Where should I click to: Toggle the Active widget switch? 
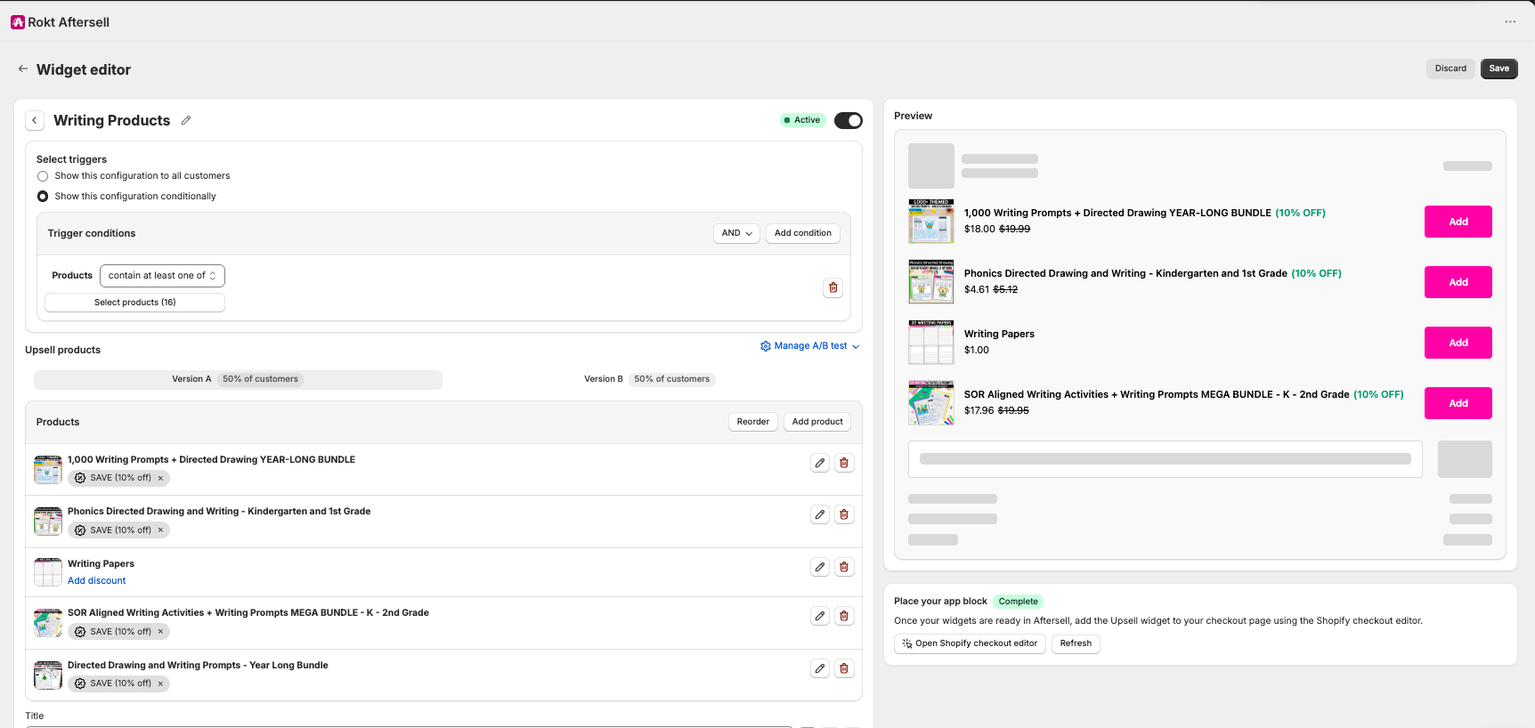coord(848,120)
